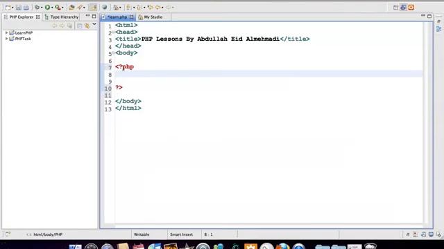
Task: Open the New wizard dropdown arrow
Action: [12, 8]
